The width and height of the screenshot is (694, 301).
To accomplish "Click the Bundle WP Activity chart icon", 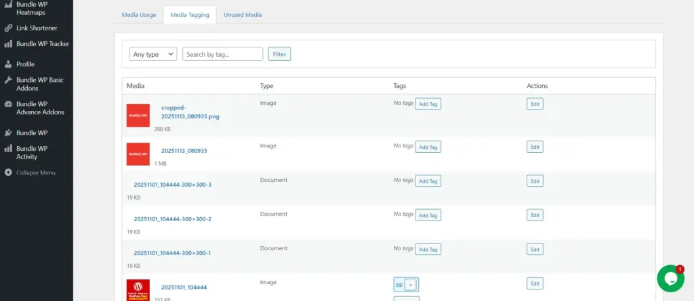I will (x=8, y=149).
